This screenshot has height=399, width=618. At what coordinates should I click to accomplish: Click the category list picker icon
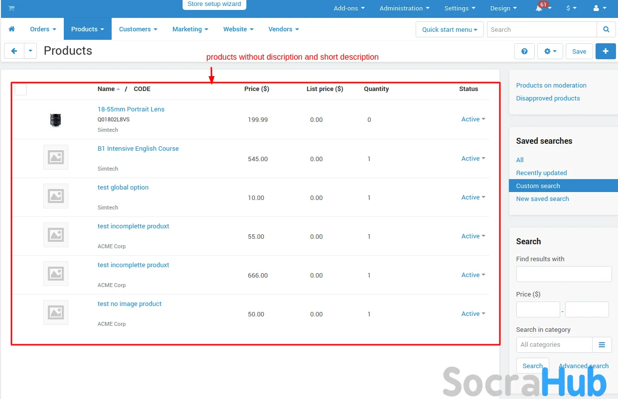[602, 345]
